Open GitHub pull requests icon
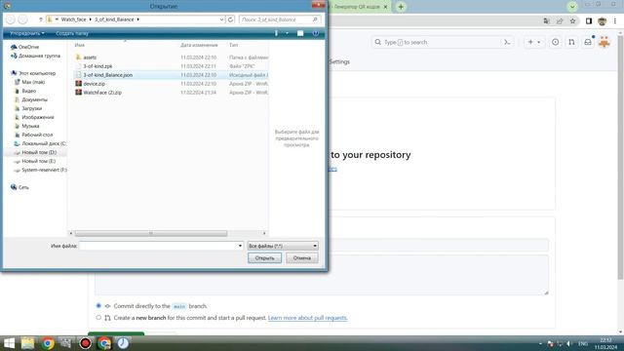This screenshot has width=624, height=351. click(x=571, y=42)
